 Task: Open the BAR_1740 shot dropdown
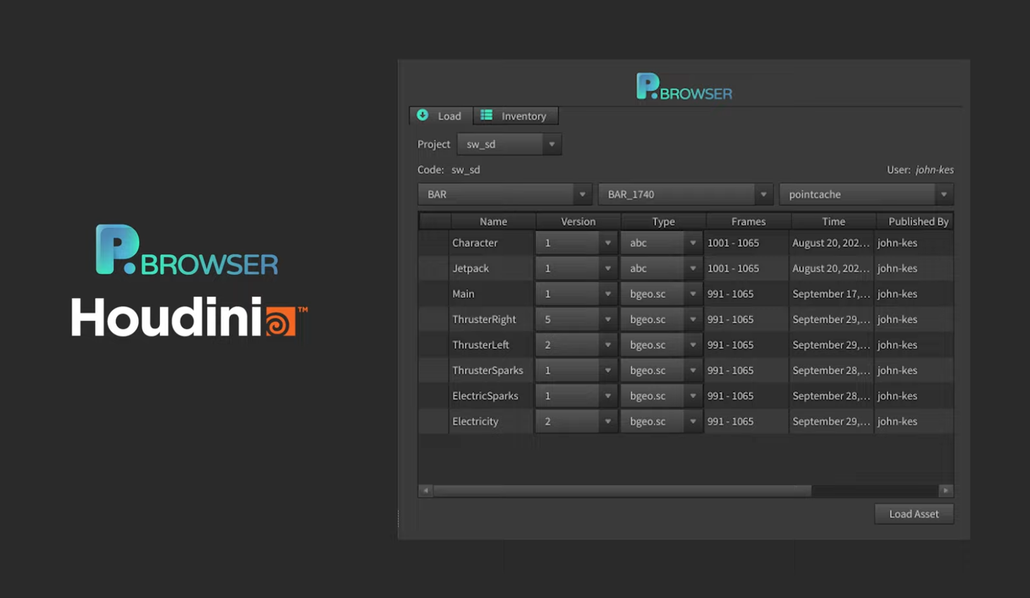(685, 194)
